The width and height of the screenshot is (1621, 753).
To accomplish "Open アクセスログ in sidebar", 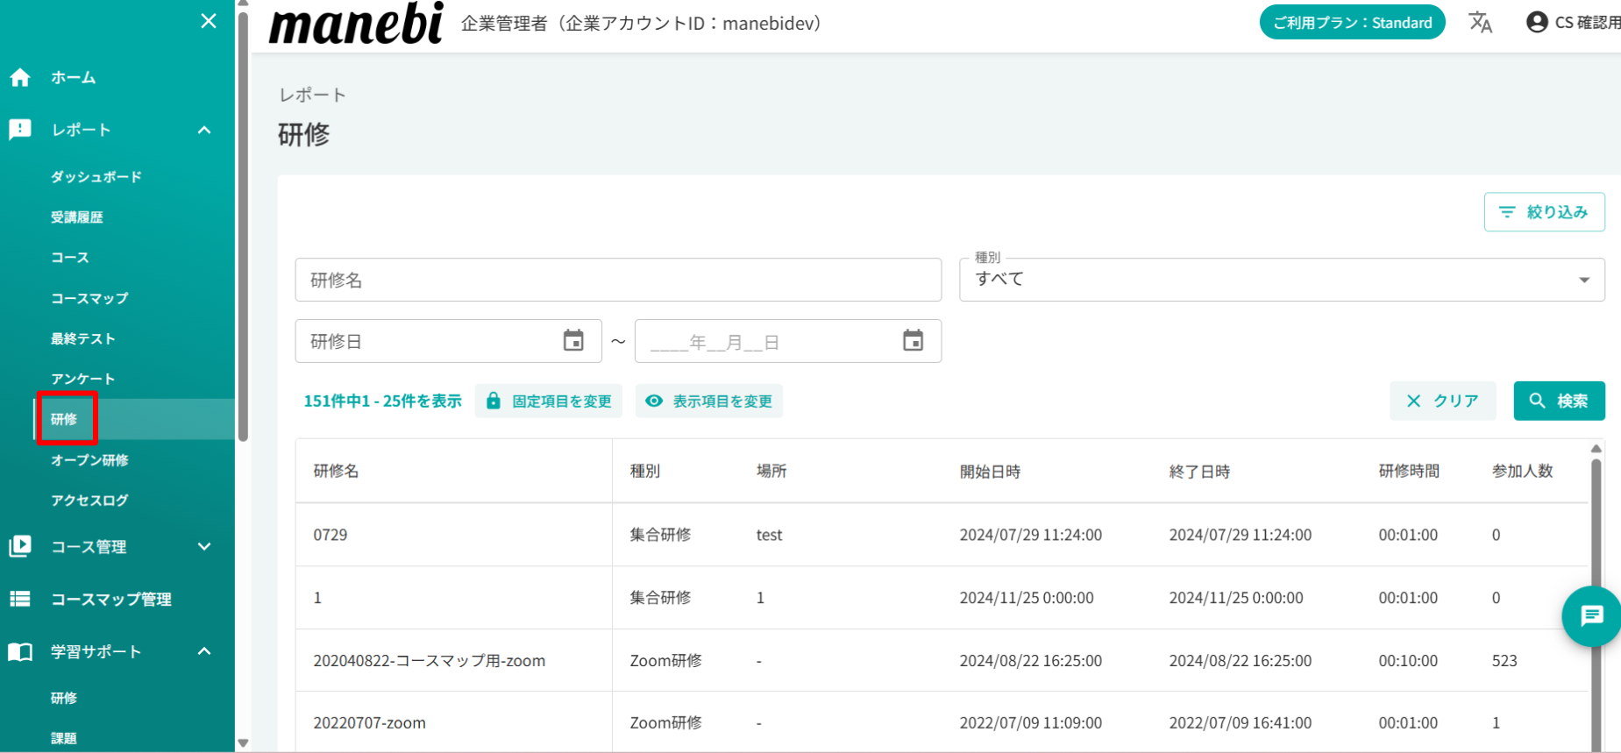I will 89,500.
